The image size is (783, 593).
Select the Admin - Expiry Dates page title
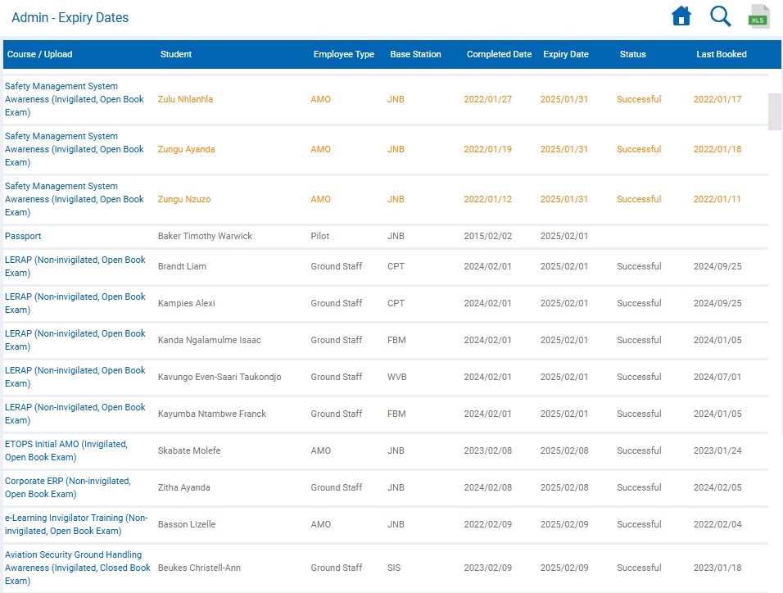coord(70,17)
